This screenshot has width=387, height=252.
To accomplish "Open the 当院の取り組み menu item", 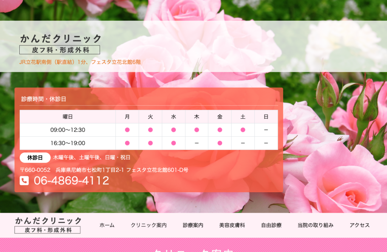I will tap(316, 225).
